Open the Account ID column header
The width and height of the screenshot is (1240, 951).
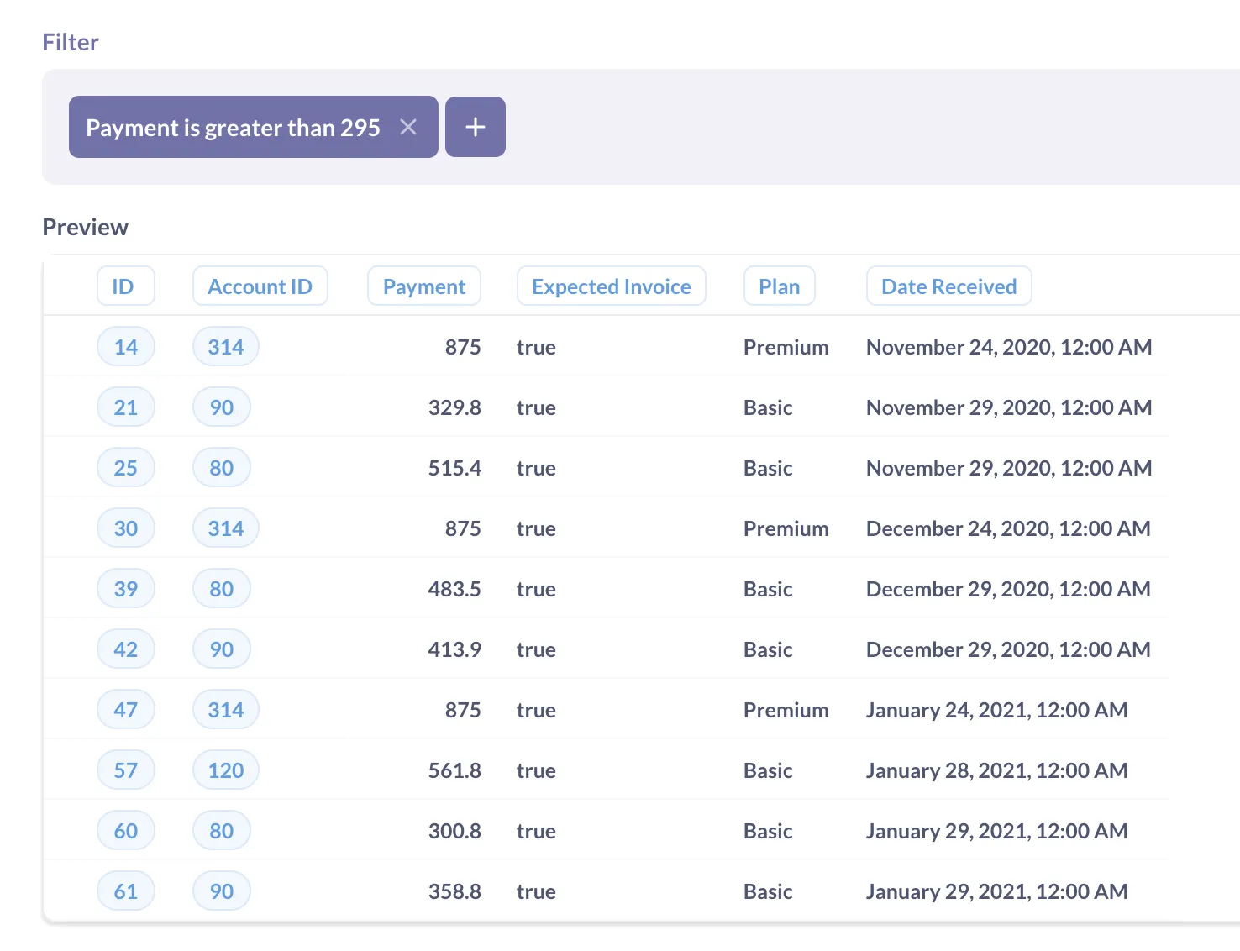pyautogui.click(x=260, y=286)
